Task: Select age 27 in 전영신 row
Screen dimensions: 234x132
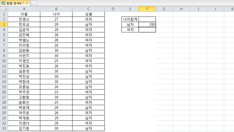Action: coord(56,19)
